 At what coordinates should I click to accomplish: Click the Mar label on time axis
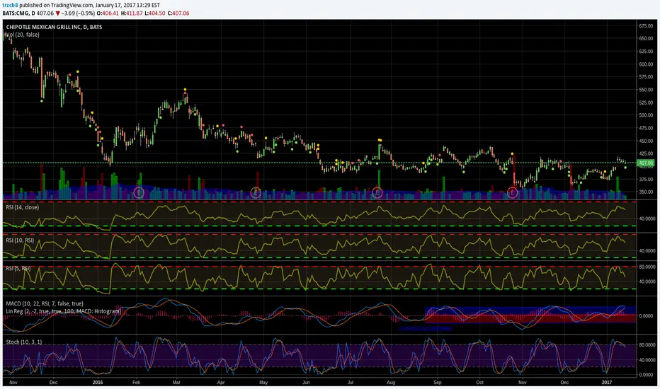(176, 383)
